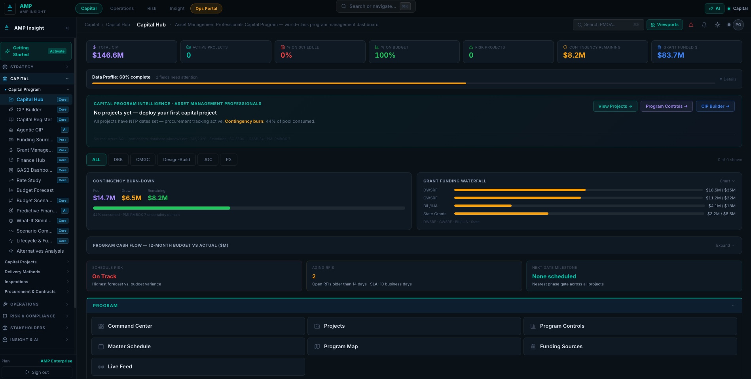The width and height of the screenshot is (751, 379).
Task: Click the Scenario Compare arrows icon
Action: click(11, 231)
